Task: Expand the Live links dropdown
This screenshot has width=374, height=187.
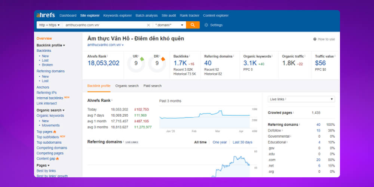Action: pos(301,99)
